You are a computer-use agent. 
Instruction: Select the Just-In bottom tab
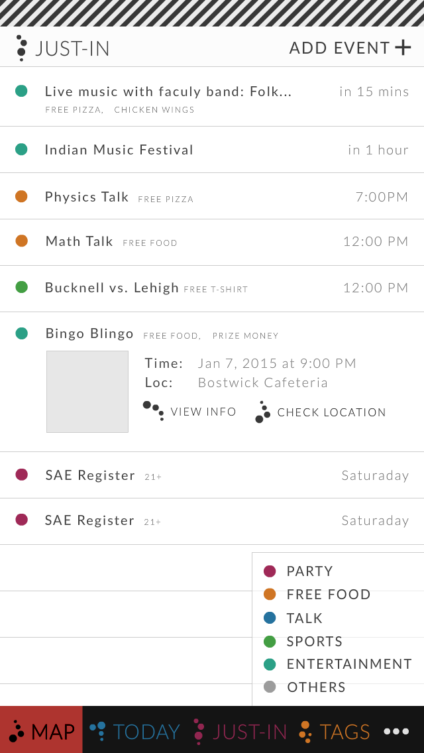click(x=240, y=731)
